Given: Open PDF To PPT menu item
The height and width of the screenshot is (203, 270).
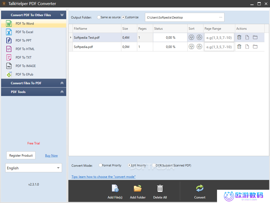Looking at the screenshot, I should tap(34, 41).
